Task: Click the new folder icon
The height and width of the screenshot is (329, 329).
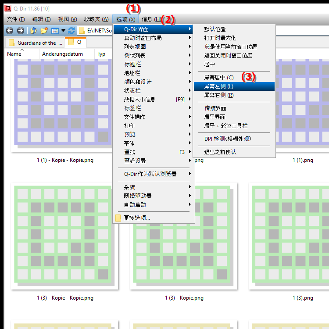Action: pyautogui.click(x=44, y=31)
